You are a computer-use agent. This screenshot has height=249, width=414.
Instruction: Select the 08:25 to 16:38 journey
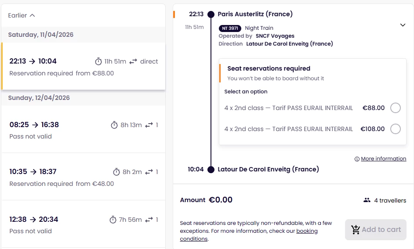84,130
